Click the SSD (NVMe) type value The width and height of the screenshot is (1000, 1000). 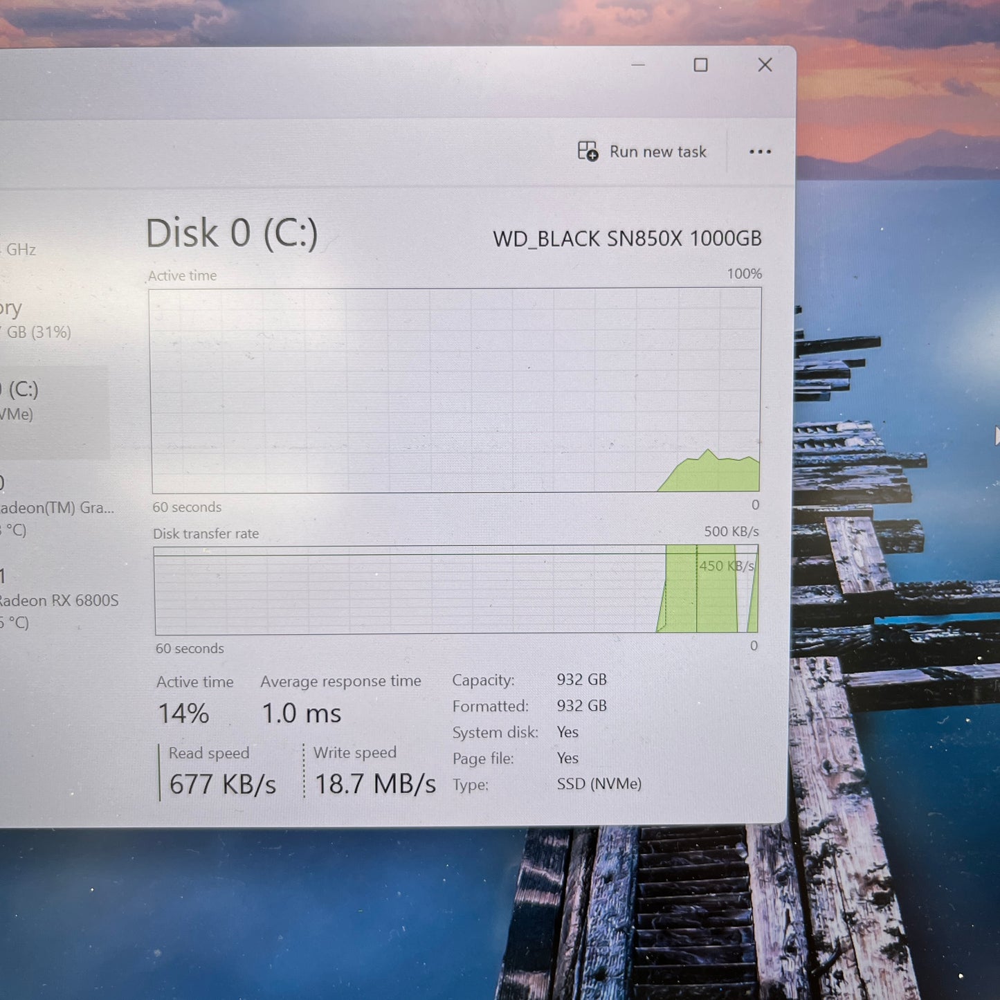click(599, 784)
